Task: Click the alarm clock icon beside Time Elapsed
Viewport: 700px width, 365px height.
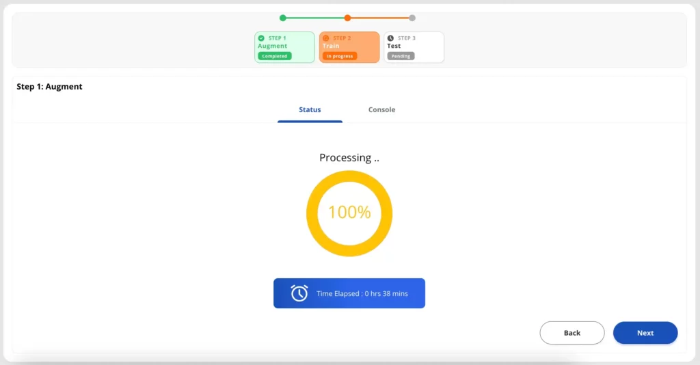Action: pyautogui.click(x=299, y=293)
